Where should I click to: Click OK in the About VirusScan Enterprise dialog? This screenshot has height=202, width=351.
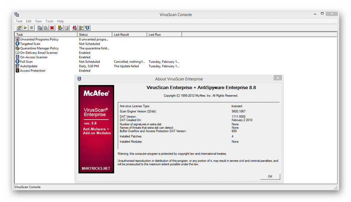tap(270, 177)
